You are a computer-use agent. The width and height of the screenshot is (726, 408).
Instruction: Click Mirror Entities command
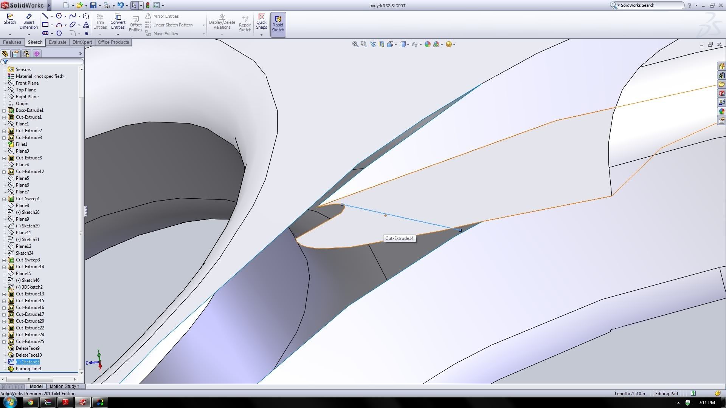tap(162, 16)
